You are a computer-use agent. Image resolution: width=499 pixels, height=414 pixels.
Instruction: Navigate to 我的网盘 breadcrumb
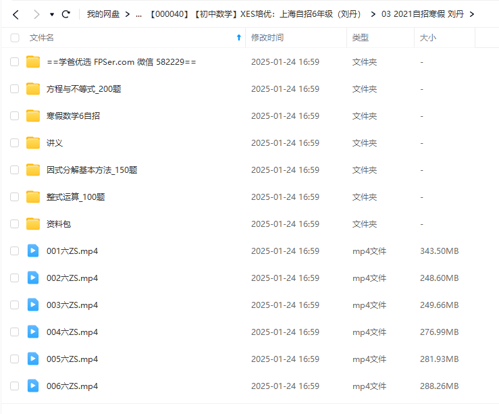(103, 14)
